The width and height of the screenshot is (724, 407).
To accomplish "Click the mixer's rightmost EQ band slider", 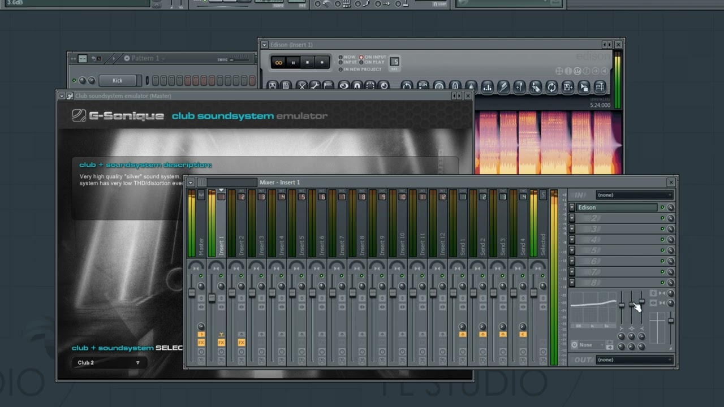I will click(641, 301).
